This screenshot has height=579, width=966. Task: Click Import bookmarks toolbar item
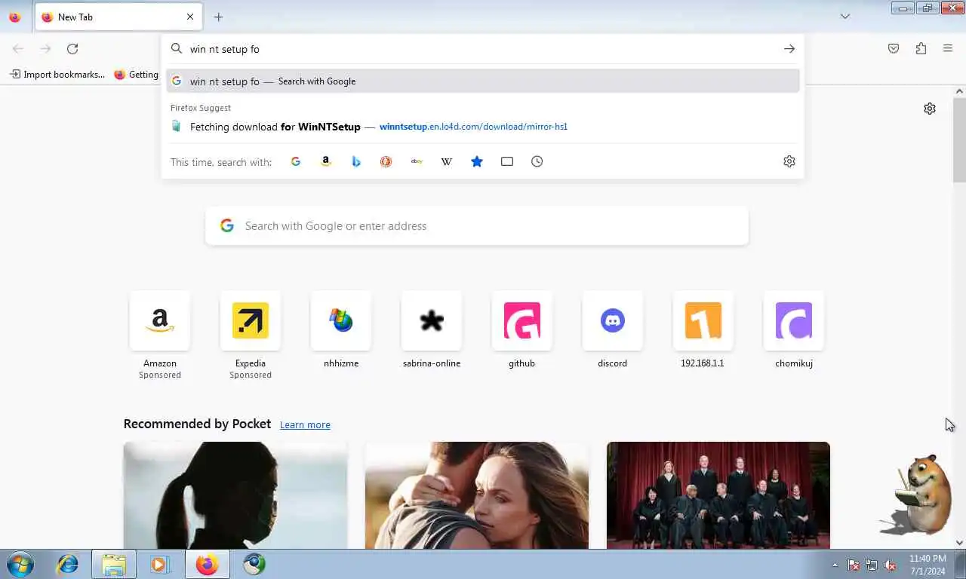click(x=57, y=75)
